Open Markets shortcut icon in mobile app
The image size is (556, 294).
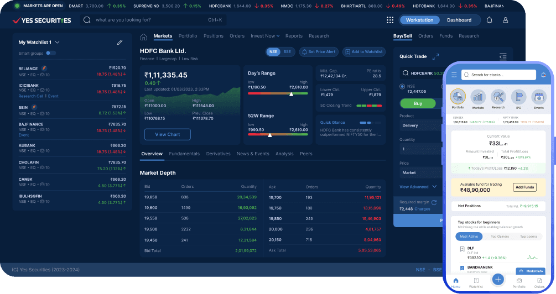point(478,97)
